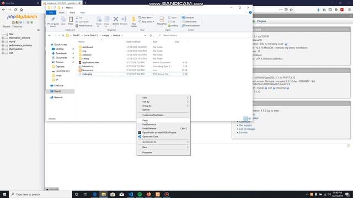Click the Rename button in the ribbon
The height and width of the screenshot is (198, 353).
coord(124,21)
